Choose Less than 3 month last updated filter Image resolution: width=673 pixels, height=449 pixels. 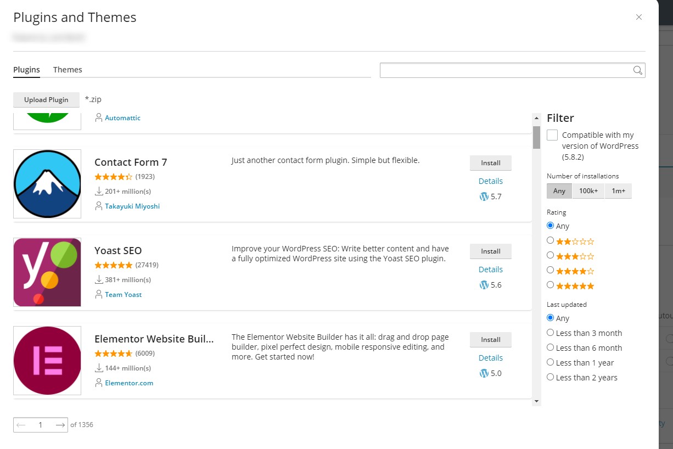(x=551, y=333)
